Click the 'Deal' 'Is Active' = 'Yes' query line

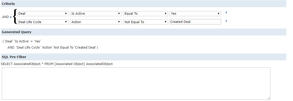[22, 41]
